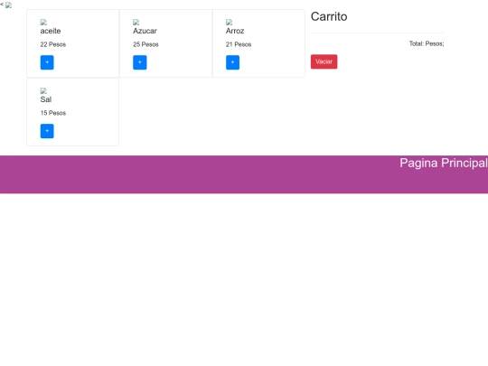The image size is (488, 366).
Task: Add Arroz to the cart
Action: [x=232, y=62]
